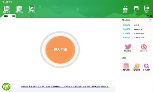Screen dimensions: 153x92
Task: Open 我的成绩 in the top toolbar
Action: pos(19,9)
